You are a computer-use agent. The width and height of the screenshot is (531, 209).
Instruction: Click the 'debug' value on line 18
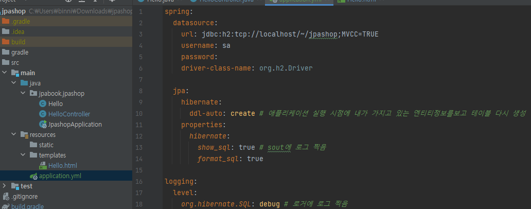(x=270, y=204)
